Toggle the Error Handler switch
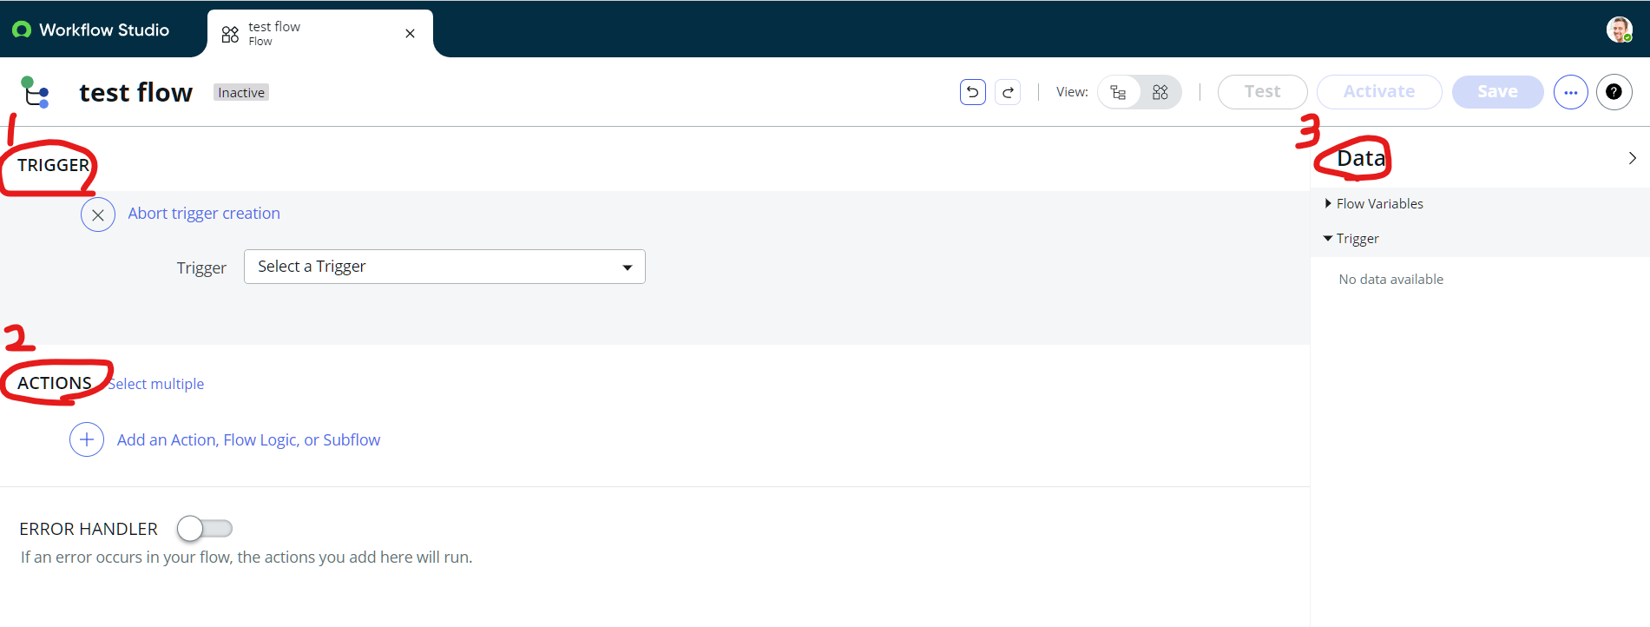 pyautogui.click(x=205, y=528)
